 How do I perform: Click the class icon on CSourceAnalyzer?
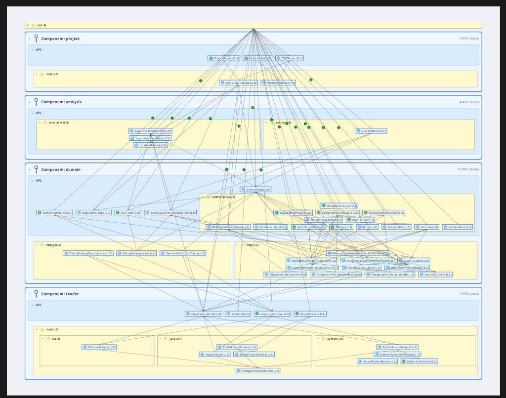click(85, 347)
